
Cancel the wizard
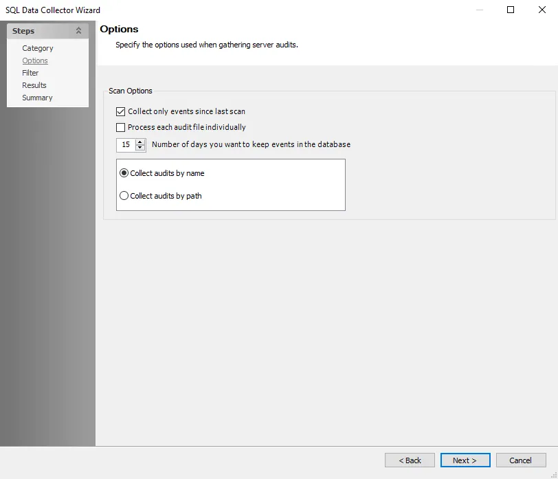(521, 460)
